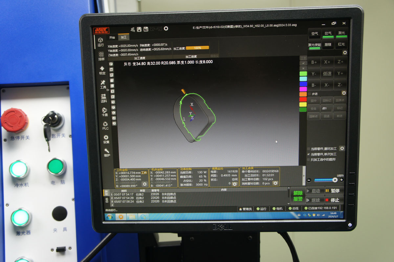Open the Windows Start button
The image size is (394, 262).
(110, 217)
